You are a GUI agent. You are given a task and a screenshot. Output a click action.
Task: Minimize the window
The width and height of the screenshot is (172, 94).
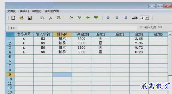152,6
